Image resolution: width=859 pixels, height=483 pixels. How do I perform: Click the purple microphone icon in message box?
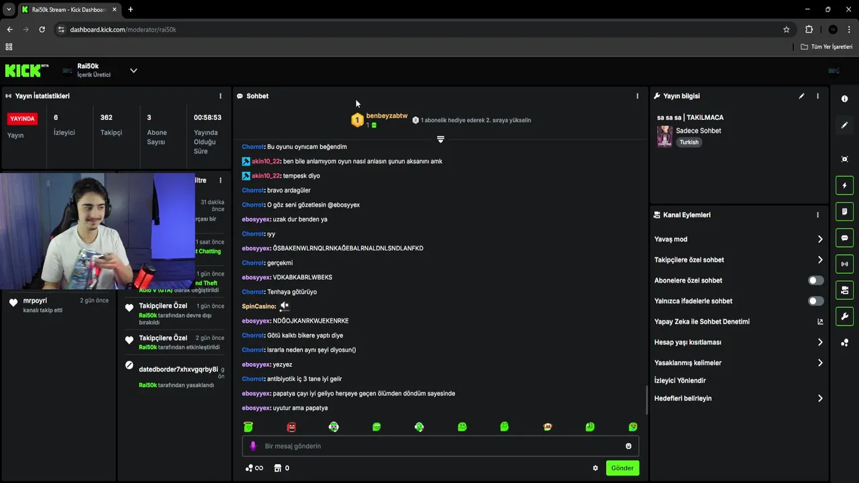(x=253, y=446)
